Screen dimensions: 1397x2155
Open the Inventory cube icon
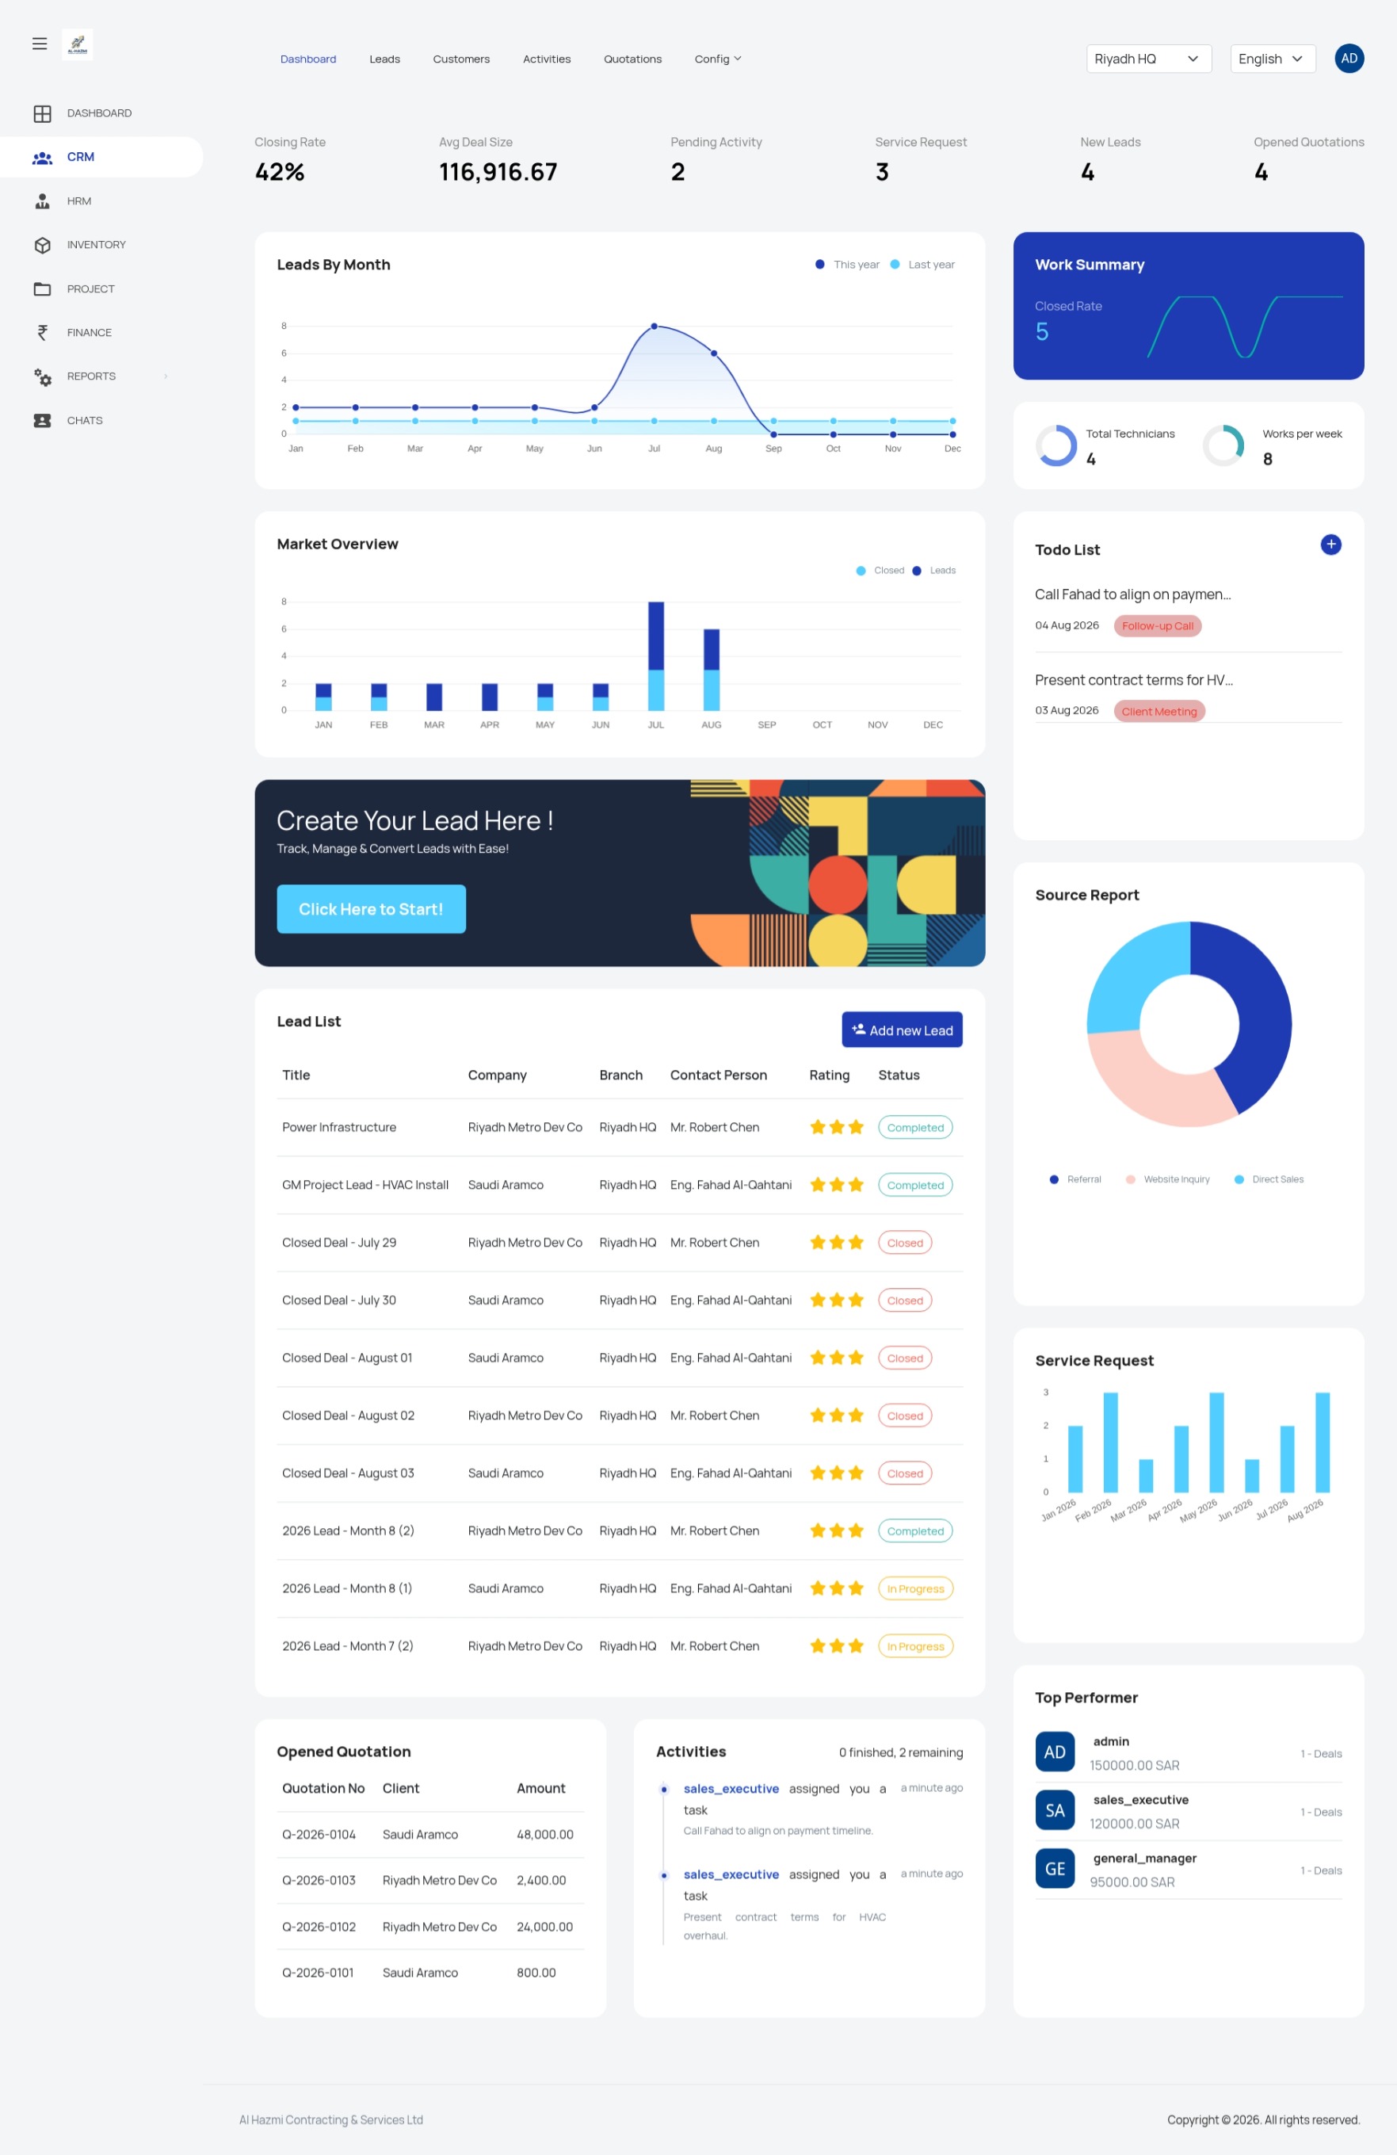click(43, 244)
